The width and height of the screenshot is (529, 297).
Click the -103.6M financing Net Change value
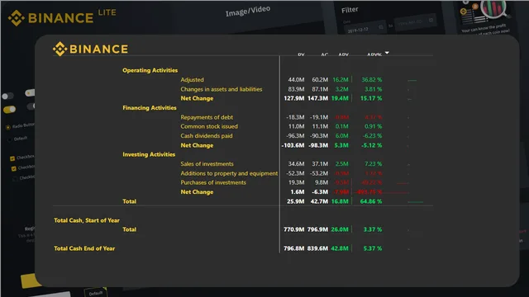293,145
